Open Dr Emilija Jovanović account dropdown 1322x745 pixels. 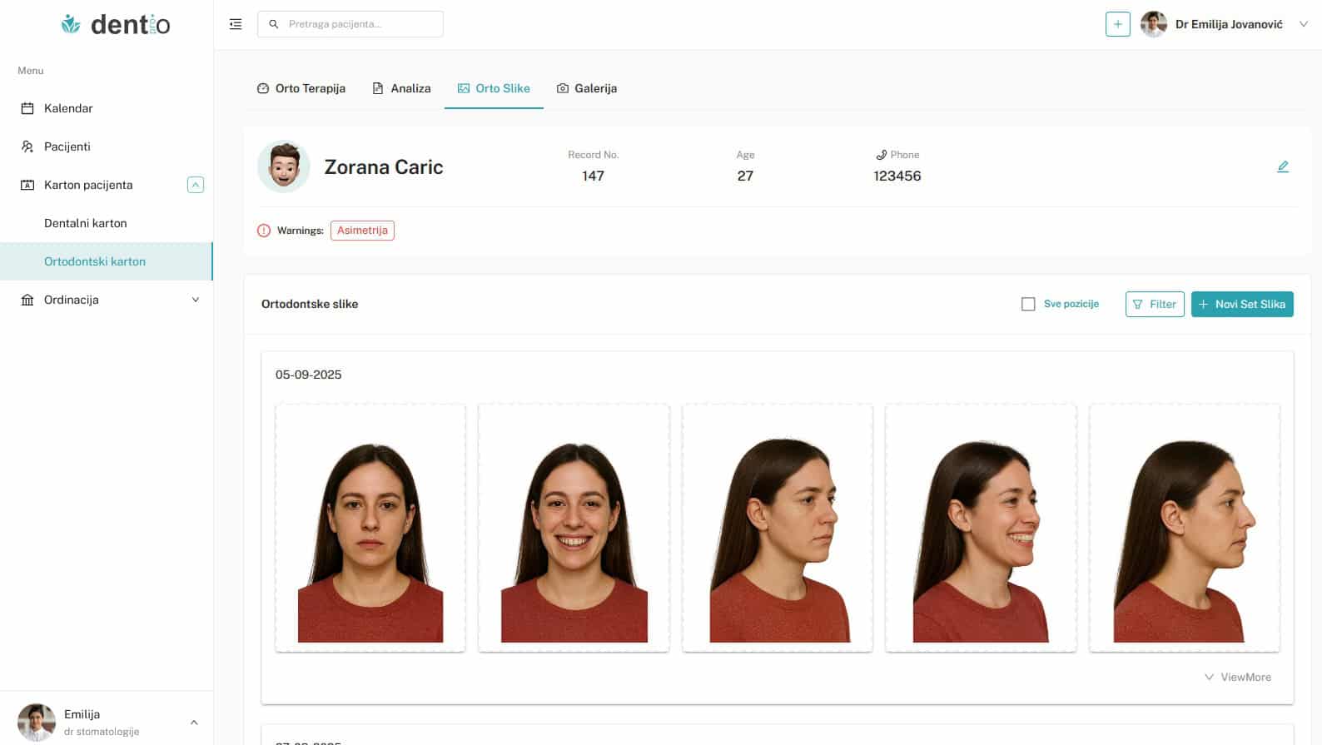click(1303, 24)
